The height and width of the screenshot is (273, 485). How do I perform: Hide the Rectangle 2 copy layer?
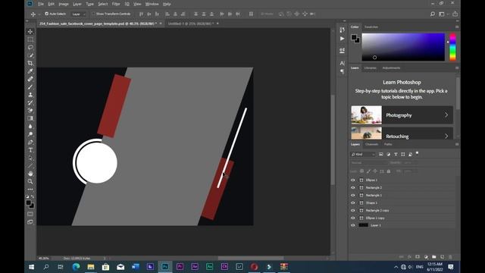[353, 211]
